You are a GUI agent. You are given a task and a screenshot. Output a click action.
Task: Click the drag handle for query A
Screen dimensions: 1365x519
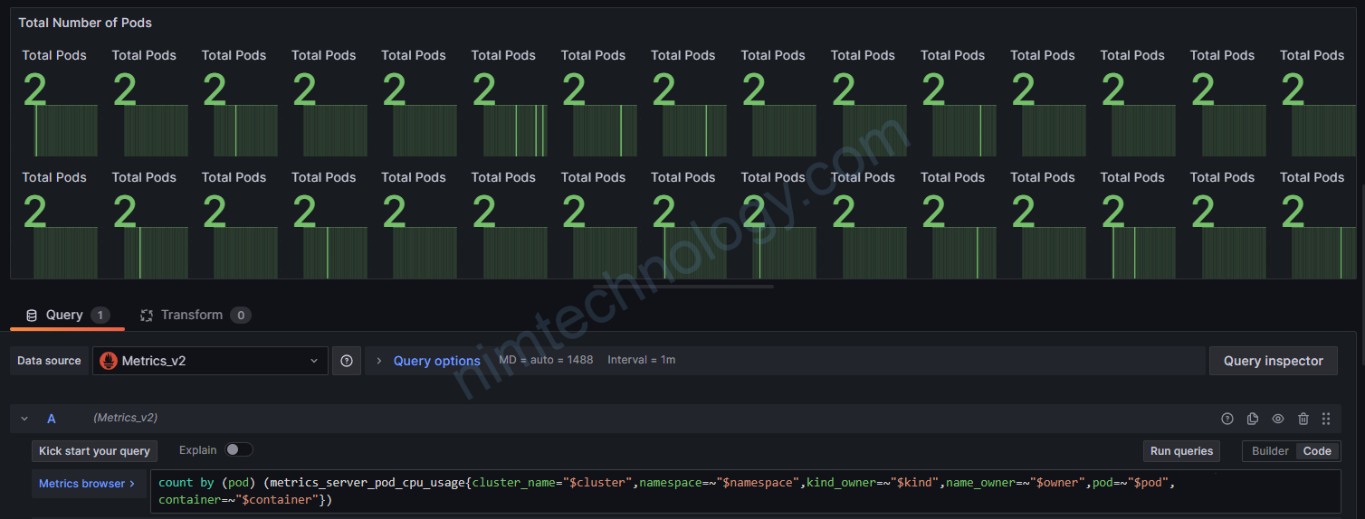click(1326, 419)
